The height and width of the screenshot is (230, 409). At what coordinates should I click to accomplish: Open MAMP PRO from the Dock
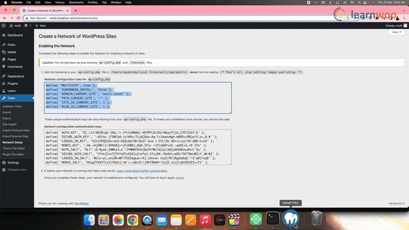(x=290, y=218)
